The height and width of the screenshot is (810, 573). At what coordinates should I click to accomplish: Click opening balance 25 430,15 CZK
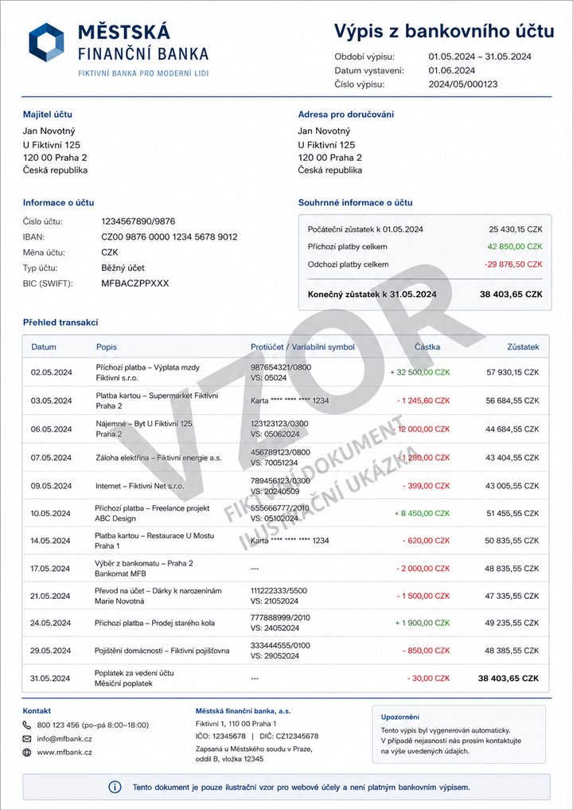click(x=516, y=229)
